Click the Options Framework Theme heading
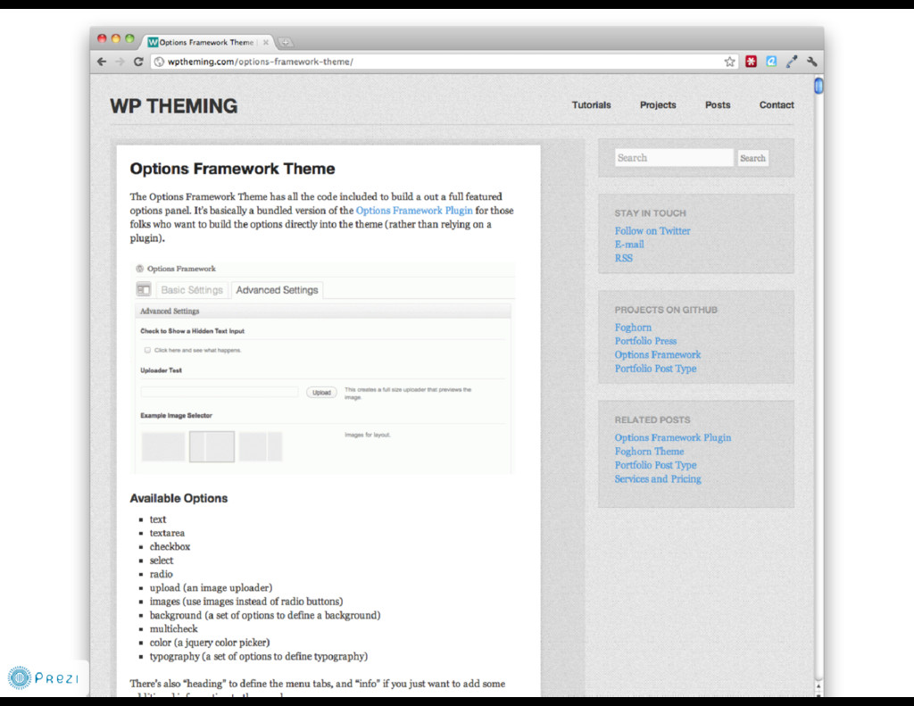Image resolution: width=914 pixels, height=706 pixels. (x=232, y=169)
